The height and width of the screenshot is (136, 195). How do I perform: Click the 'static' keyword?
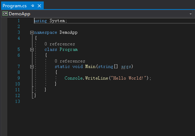click(x=62, y=67)
